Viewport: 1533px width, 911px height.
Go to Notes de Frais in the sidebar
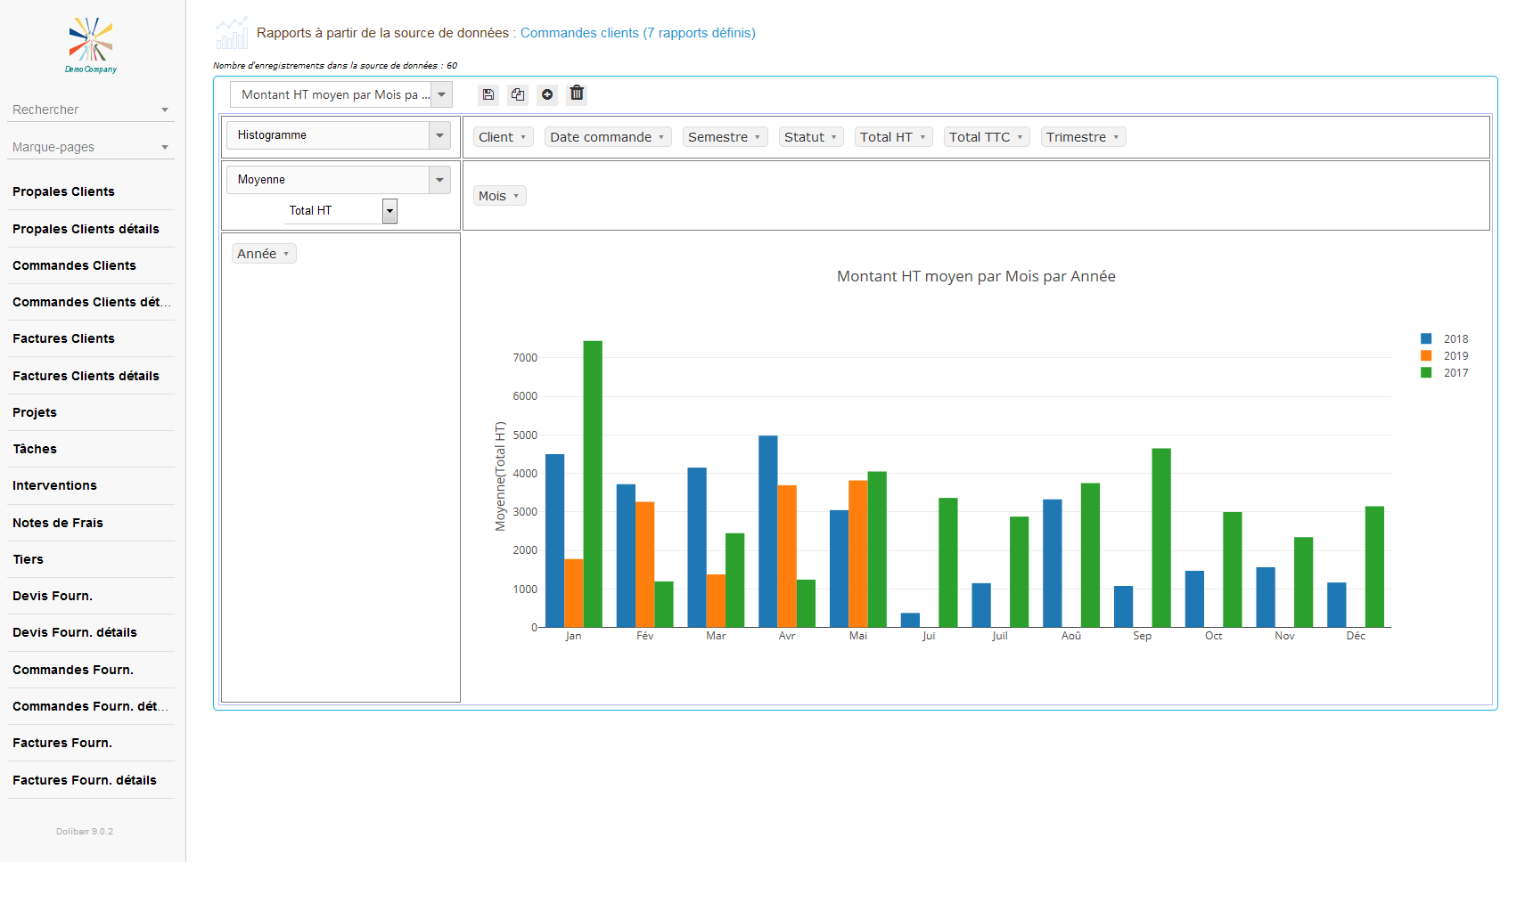[58, 523]
